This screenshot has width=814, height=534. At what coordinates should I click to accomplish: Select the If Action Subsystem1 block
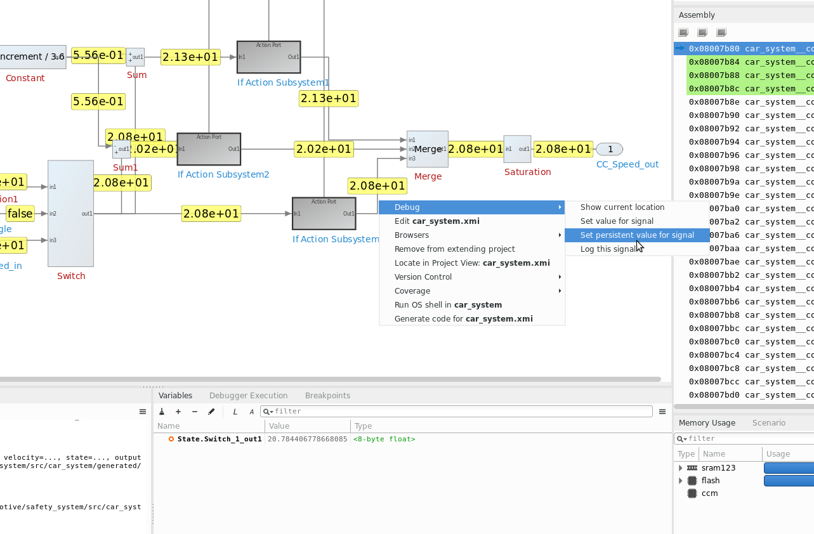pos(269,57)
